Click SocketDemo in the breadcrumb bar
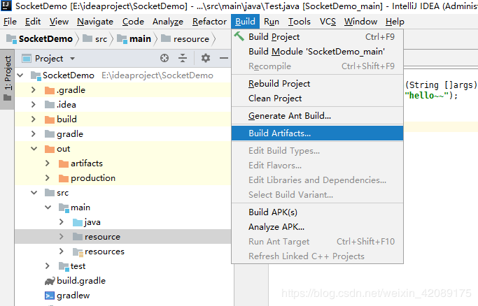 (x=45, y=39)
